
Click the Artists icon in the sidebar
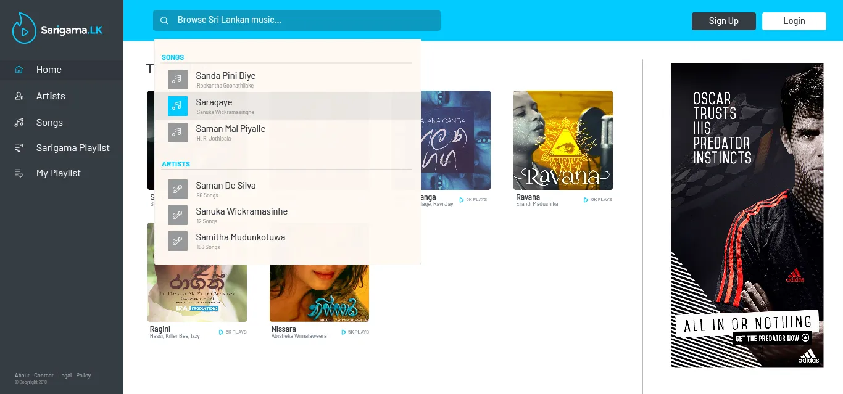pyautogui.click(x=19, y=96)
